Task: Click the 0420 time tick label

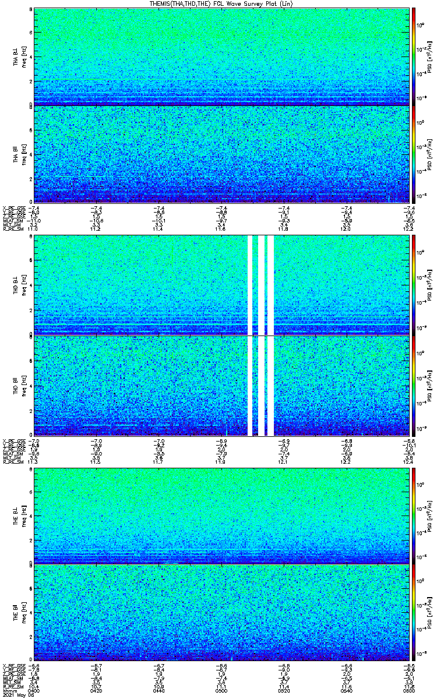Action: (97, 691)
